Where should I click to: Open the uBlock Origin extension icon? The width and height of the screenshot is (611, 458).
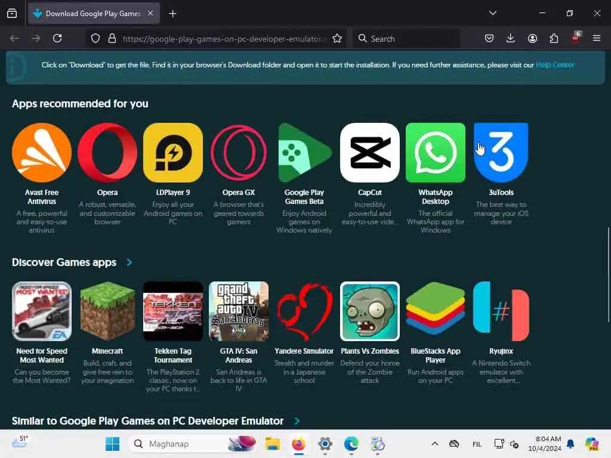[x=576, y=38]
